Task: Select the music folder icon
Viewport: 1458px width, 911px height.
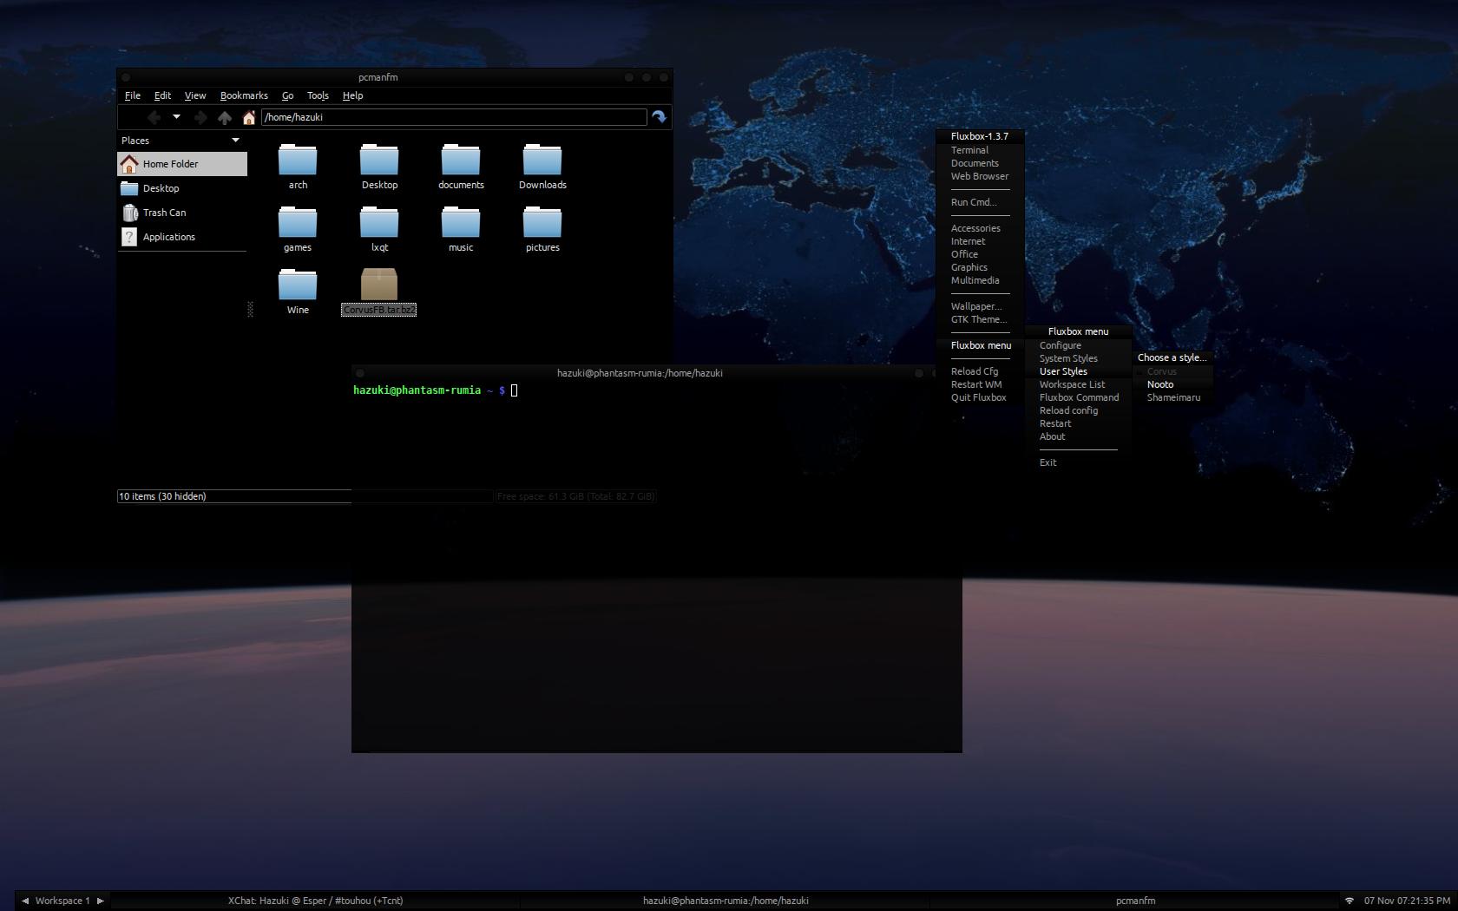Action: tap(461, 223)
